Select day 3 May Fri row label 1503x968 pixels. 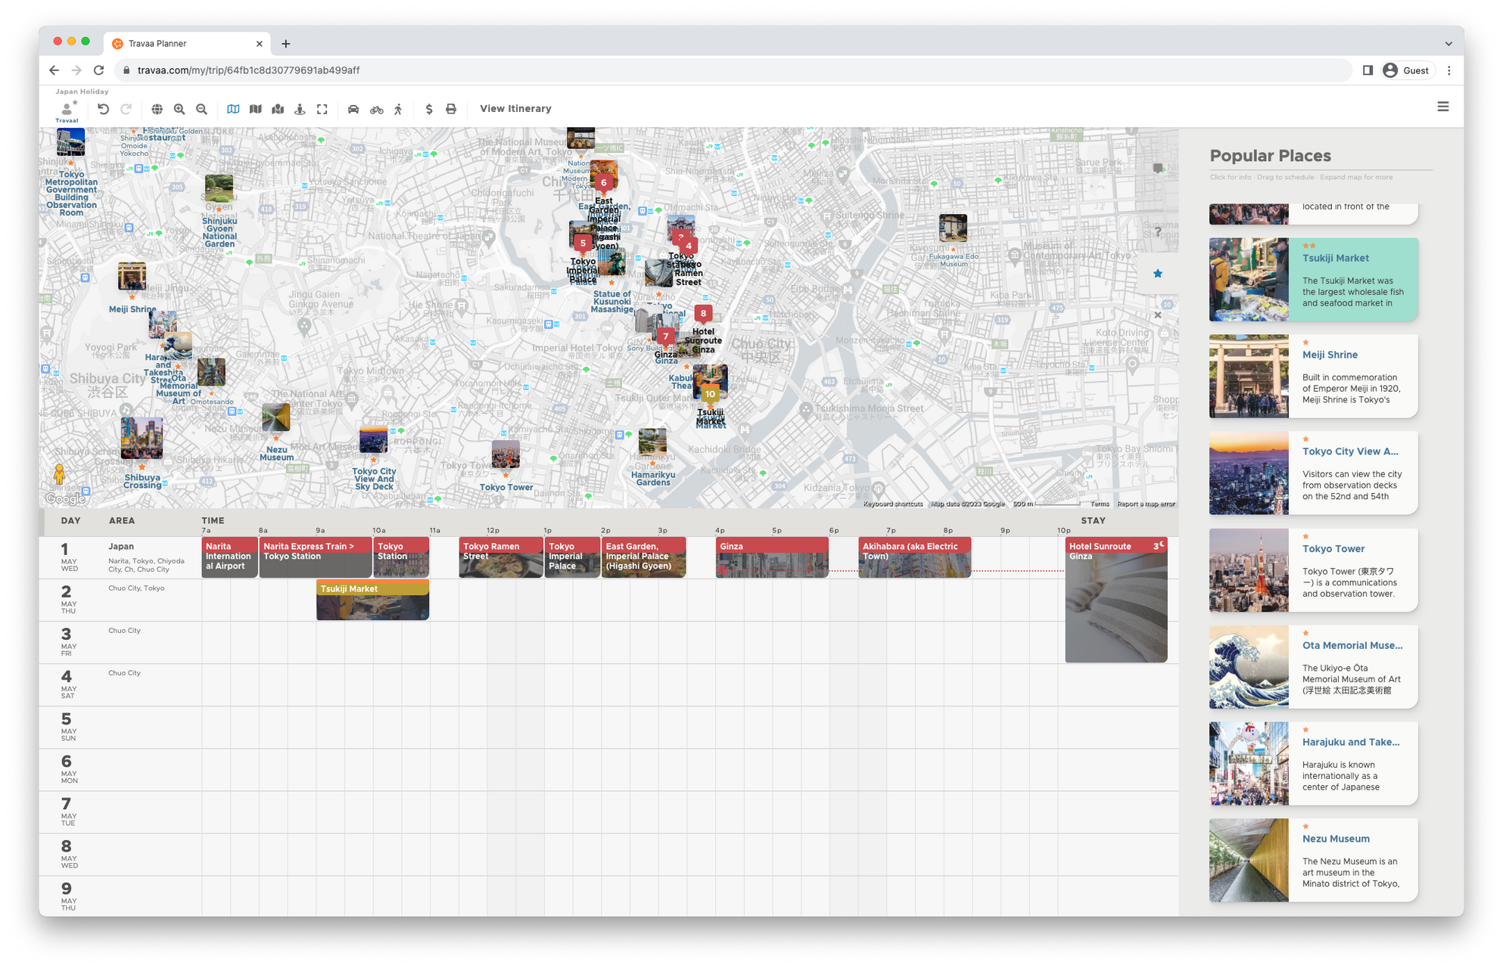[68, 642]
